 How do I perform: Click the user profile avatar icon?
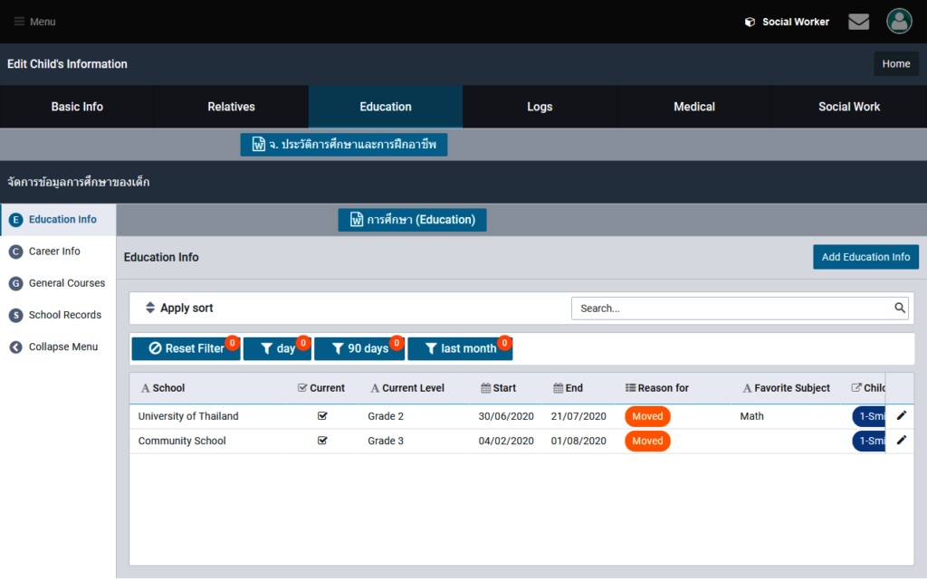click(x=899, y=22)
